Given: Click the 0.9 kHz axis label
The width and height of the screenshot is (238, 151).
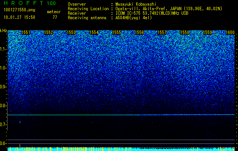Looking at the screenshot, I should click(x=3, y=87).
